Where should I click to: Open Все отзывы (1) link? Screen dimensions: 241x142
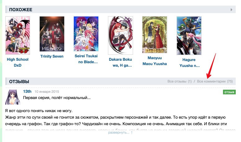(x=180, y=81)
